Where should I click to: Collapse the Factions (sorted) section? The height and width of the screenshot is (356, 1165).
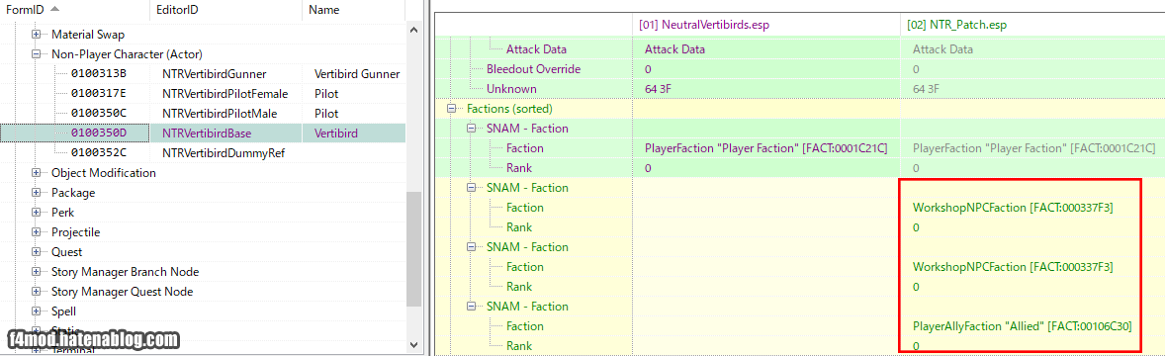tap(451, 109)
